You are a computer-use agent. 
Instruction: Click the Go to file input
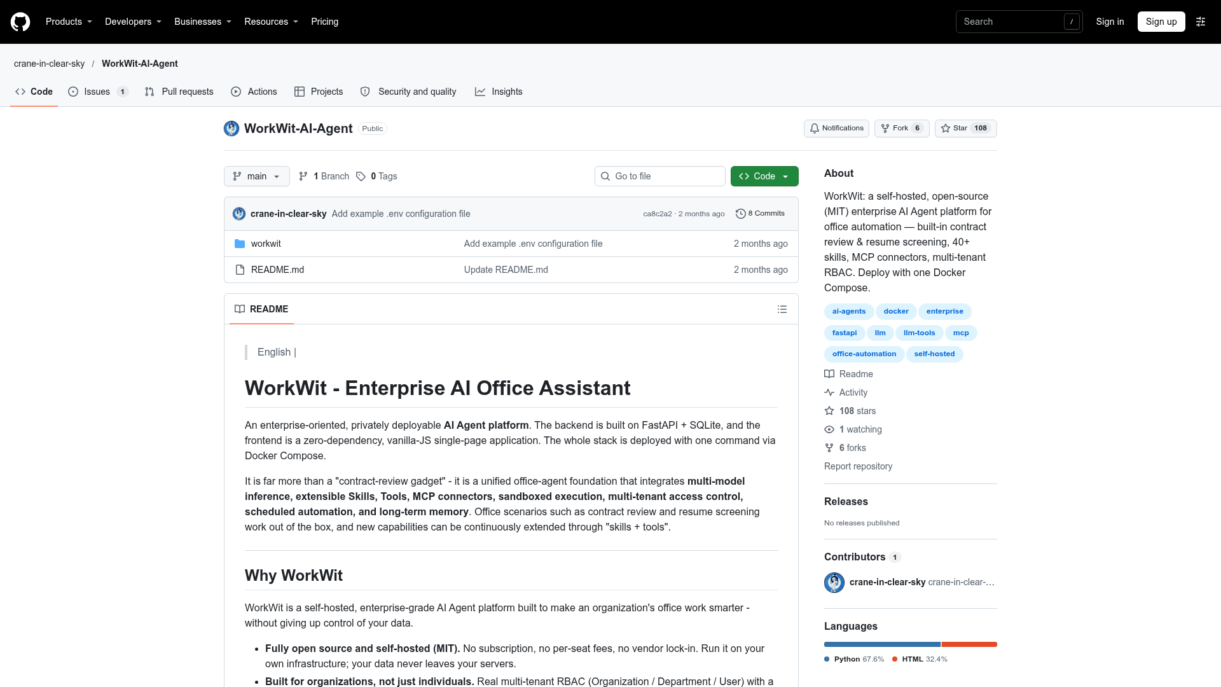pos(660,176)
